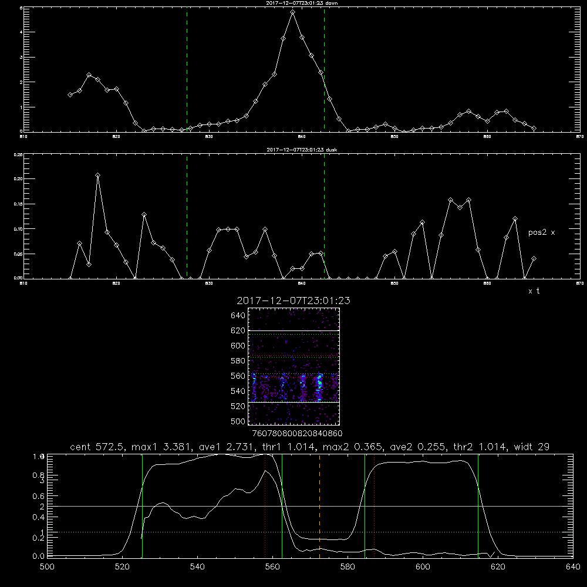587x587 pixels.
Task: Click the dusk plot title '2017-12-07T23:01:23 dusk'
Action: 302,150
